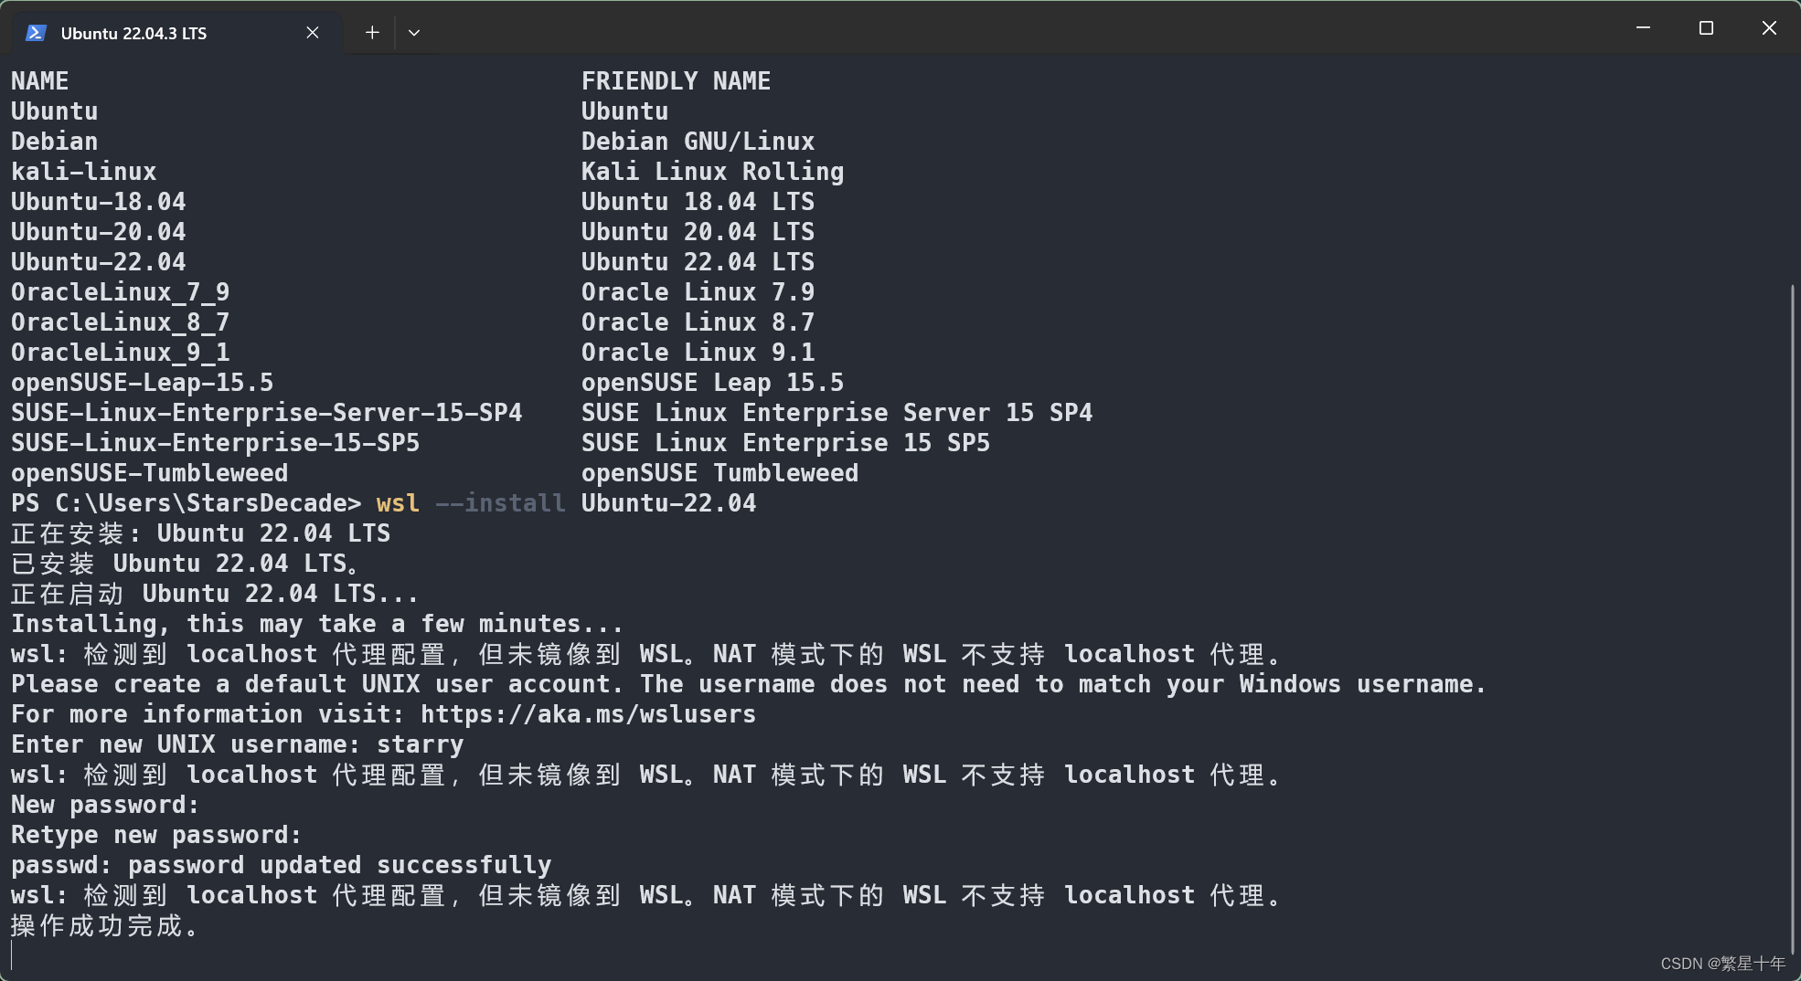The width and height of the screenshot is (1801, 981).
Task: Maximize the terminal window
Action: (x=1706, y=28)
